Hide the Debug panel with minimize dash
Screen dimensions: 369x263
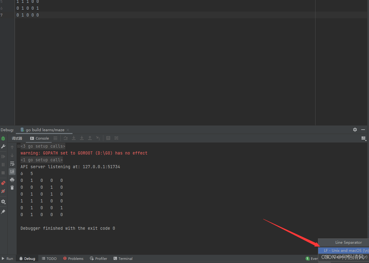click(x=363, y=130)
